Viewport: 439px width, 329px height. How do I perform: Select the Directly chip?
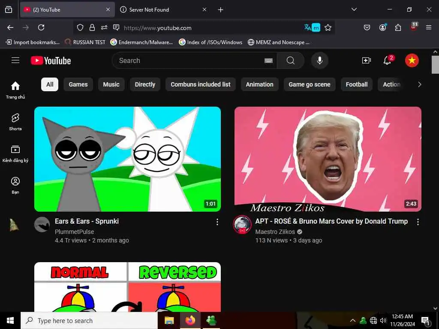click(145, 84)
